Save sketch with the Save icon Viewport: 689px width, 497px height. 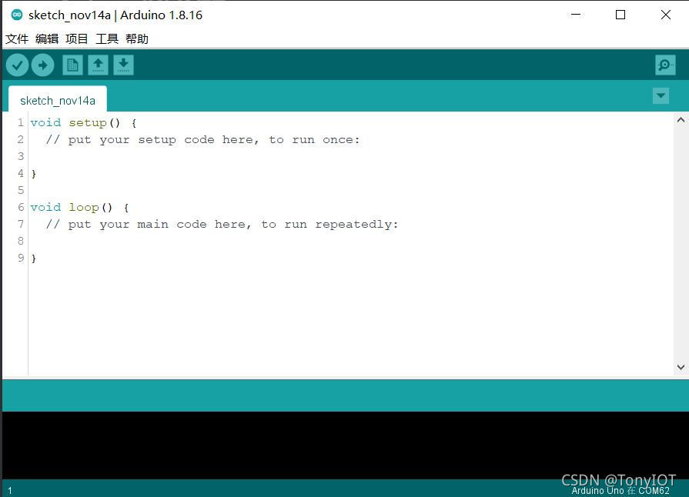click(x=123, y=65)
